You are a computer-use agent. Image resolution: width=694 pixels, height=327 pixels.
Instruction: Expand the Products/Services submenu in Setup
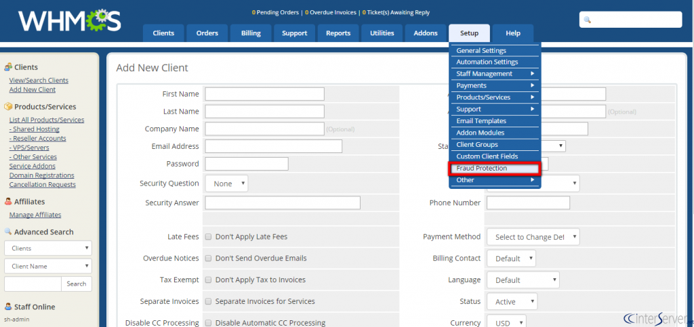pyautogui.click(x=495, y=97)
